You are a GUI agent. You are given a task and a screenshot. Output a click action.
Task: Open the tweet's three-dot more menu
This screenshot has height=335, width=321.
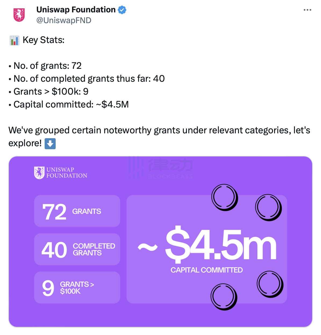click(307, 10)
